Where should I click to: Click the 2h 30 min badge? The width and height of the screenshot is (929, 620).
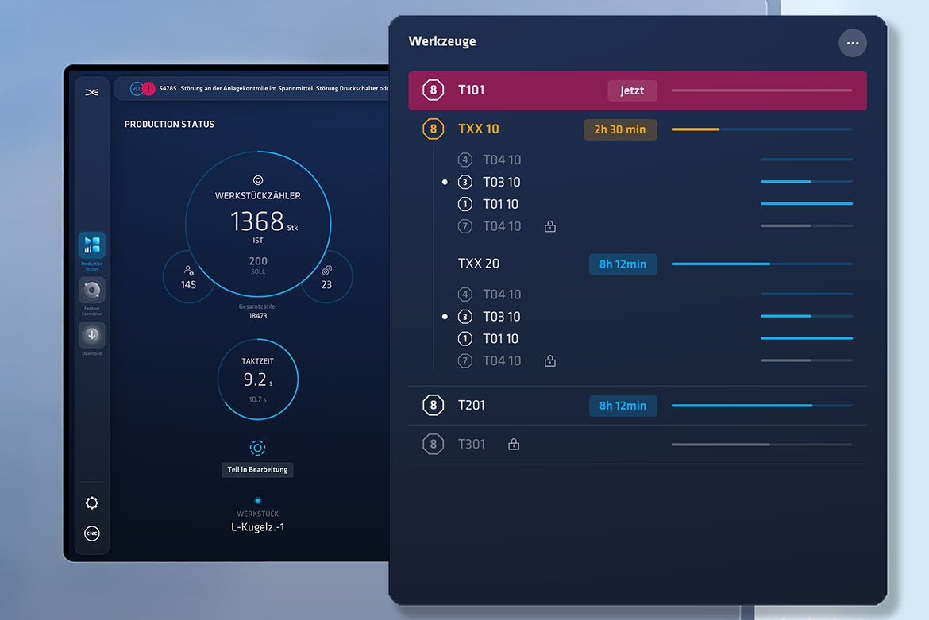620,129
